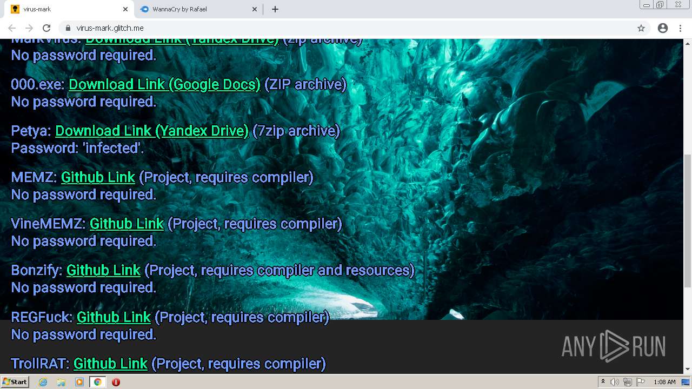This screenshot has width=692, height=389.
Task: Open the Windows Start menu
Action: point(15,382)
